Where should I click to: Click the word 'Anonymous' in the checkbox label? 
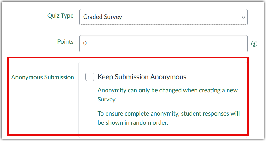[168, 77]
